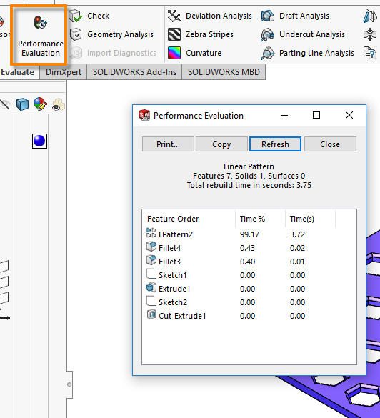Screen dimensions: 380x418
Task: Open the Performance Evaluation tool
Action: (x=39, y=35)
